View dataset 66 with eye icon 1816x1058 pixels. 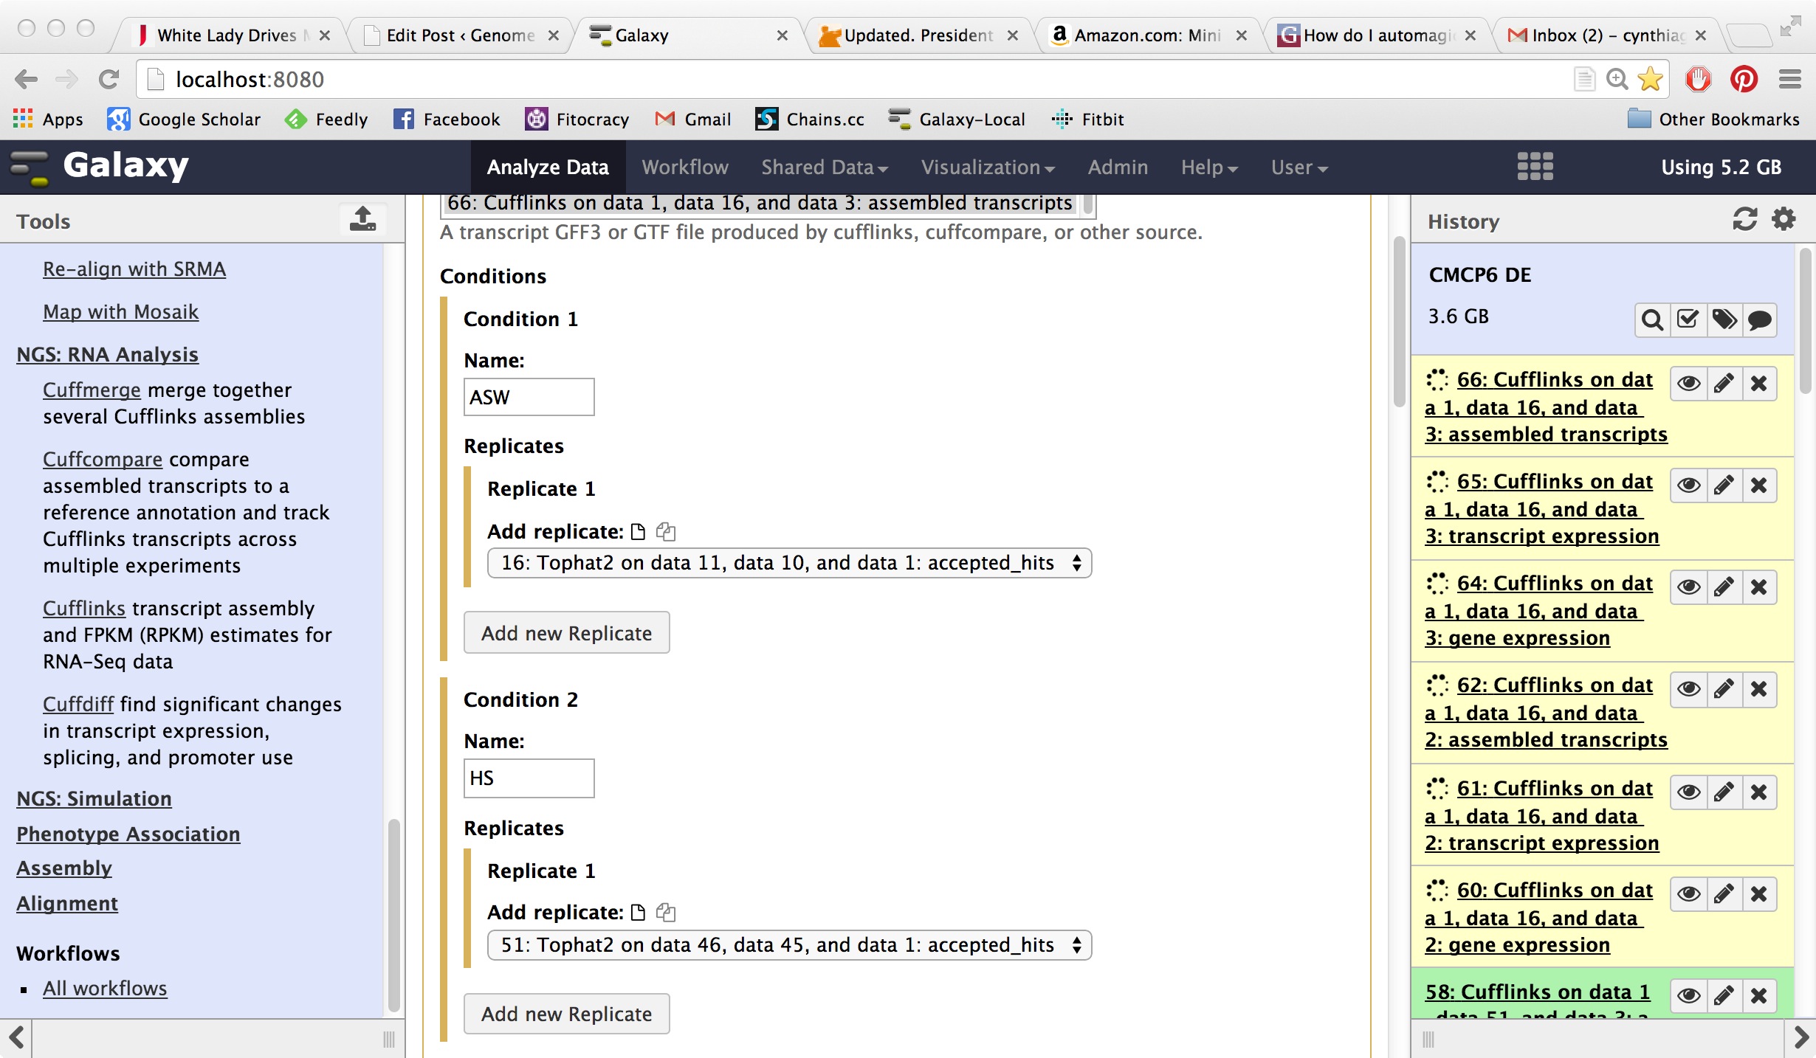click(x=1688, y=384)
